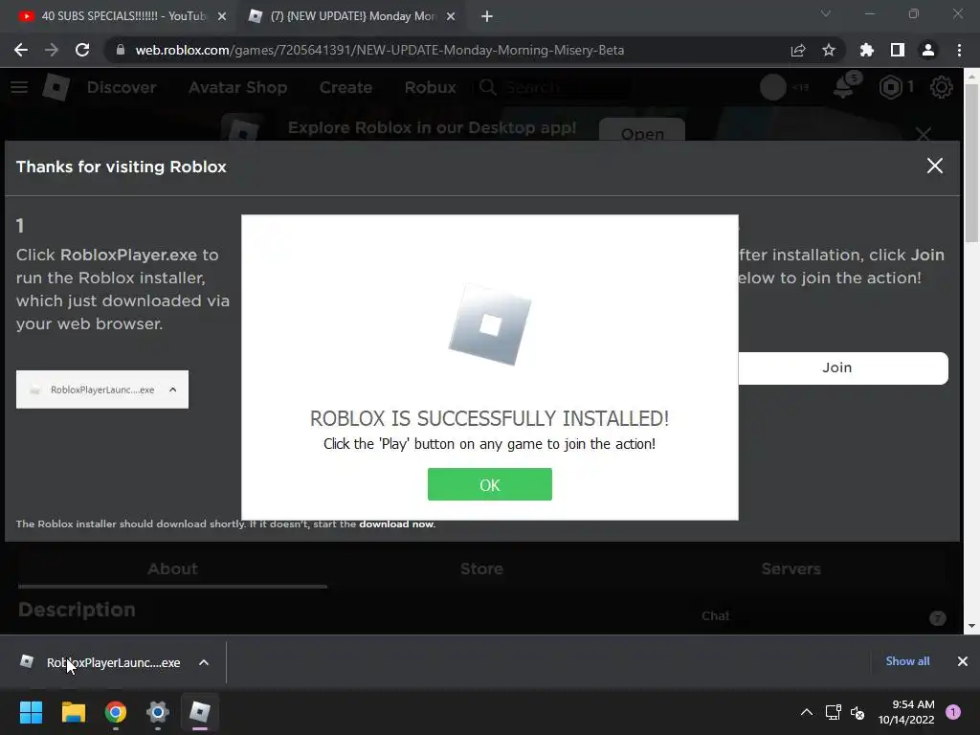This screenshot has height=735, width=980.
Task: Click the green OK button
Action: click(489, 484)
